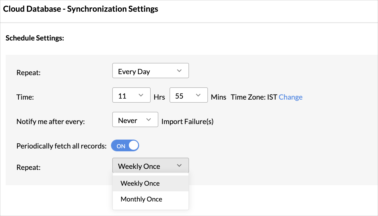Viewport: 378px width, 216px height.
Task: Select the Weekly Once option in the list
Action: pos(140,183)
